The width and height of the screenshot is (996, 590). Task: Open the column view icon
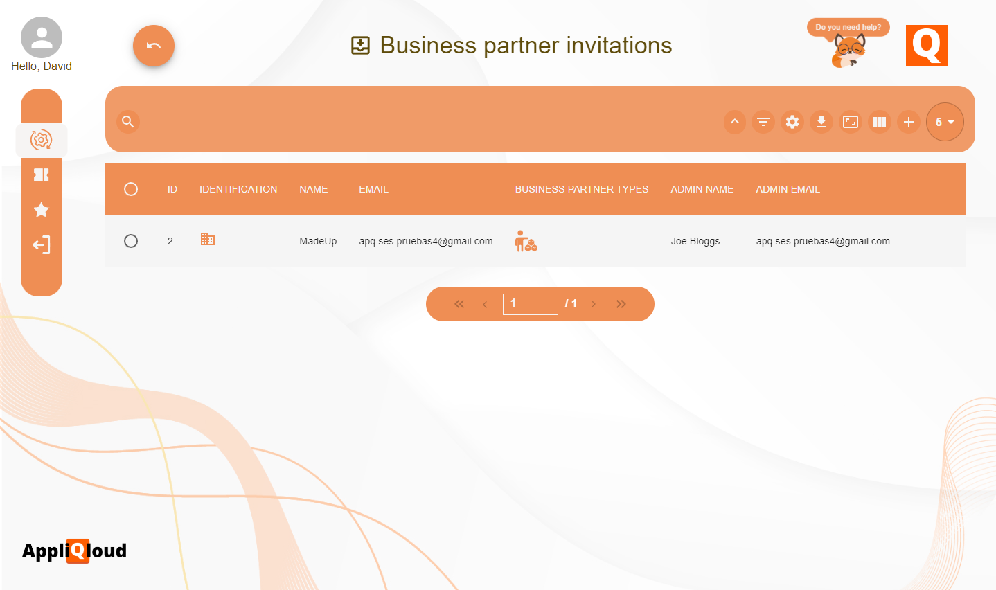coord(880,122)
